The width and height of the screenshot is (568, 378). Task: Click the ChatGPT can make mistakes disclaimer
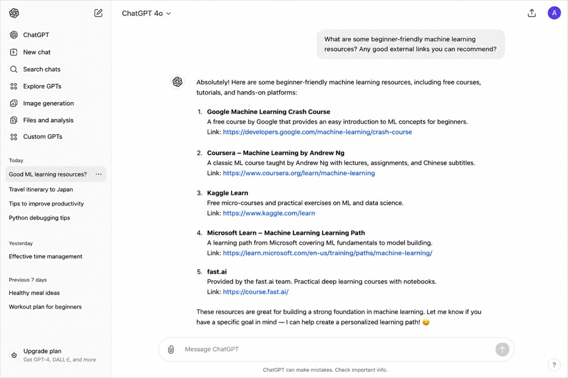pyautogui.click(x=325, y=370)
